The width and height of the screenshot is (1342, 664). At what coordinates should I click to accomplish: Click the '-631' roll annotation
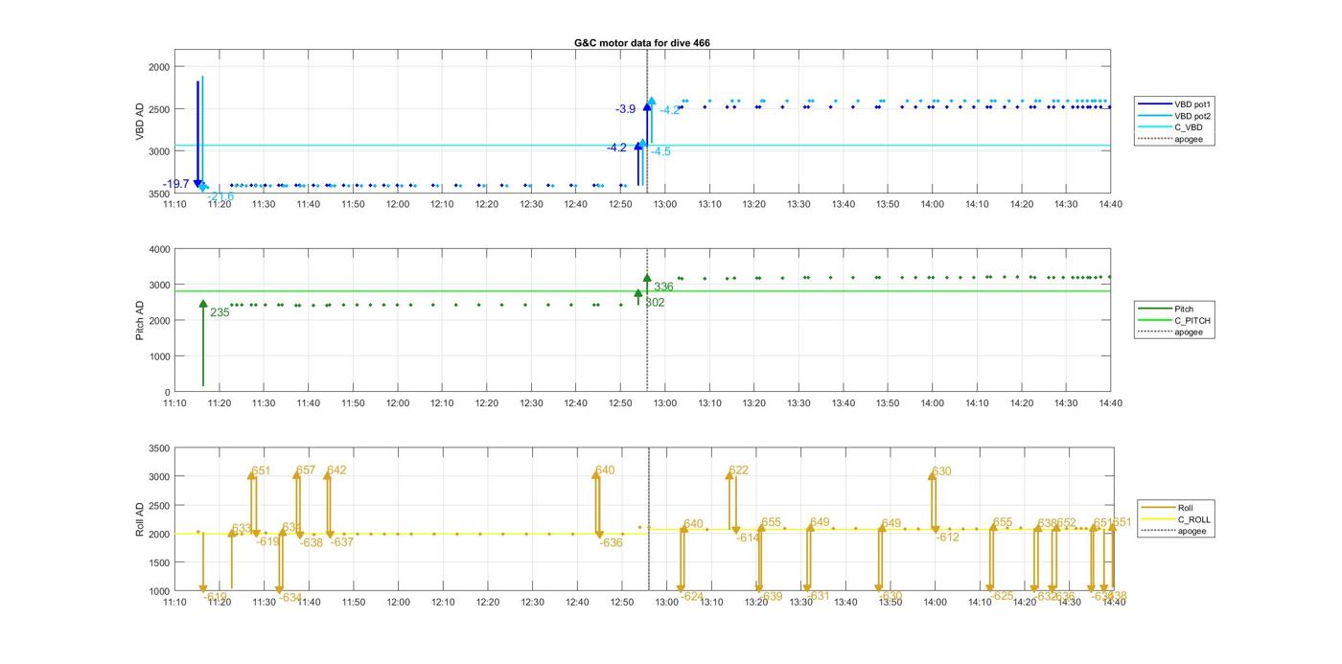pyautogui.click(x=818, y=596)
